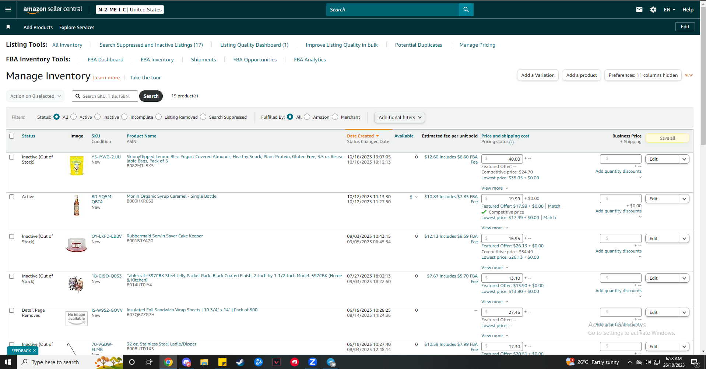The height and width of the screenshot is (369, 706).
Task: Open the settings gear icon
Action: point(653,10)
